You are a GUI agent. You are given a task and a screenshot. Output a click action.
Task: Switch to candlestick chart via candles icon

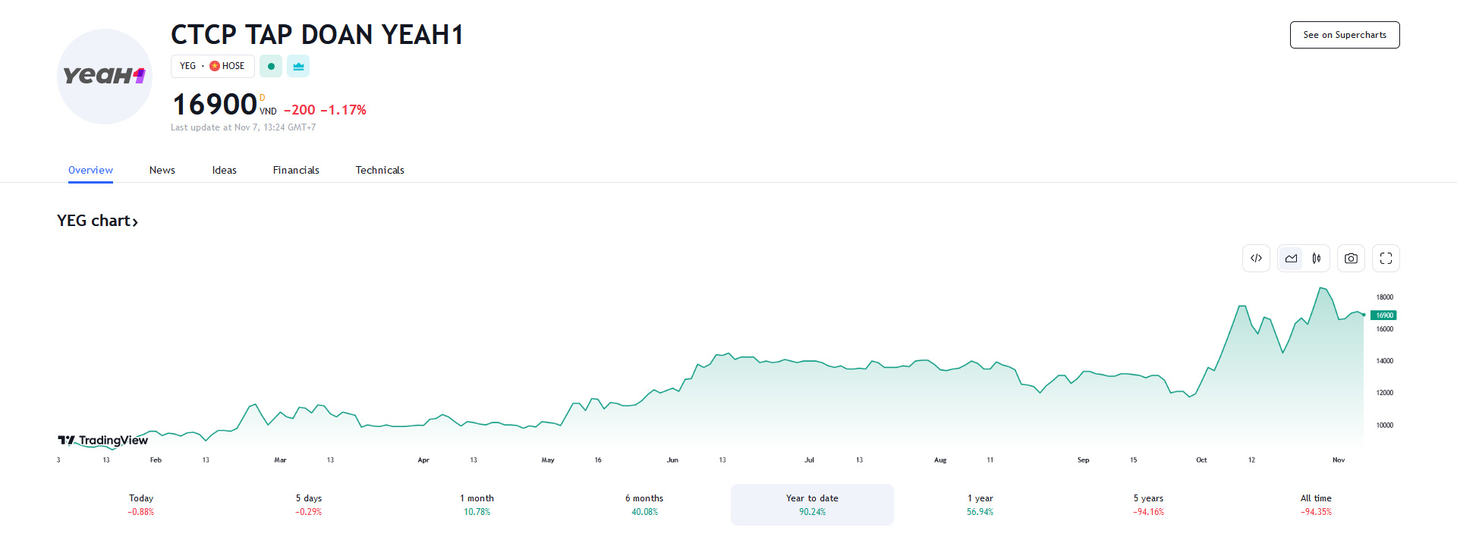(1317, 258)
